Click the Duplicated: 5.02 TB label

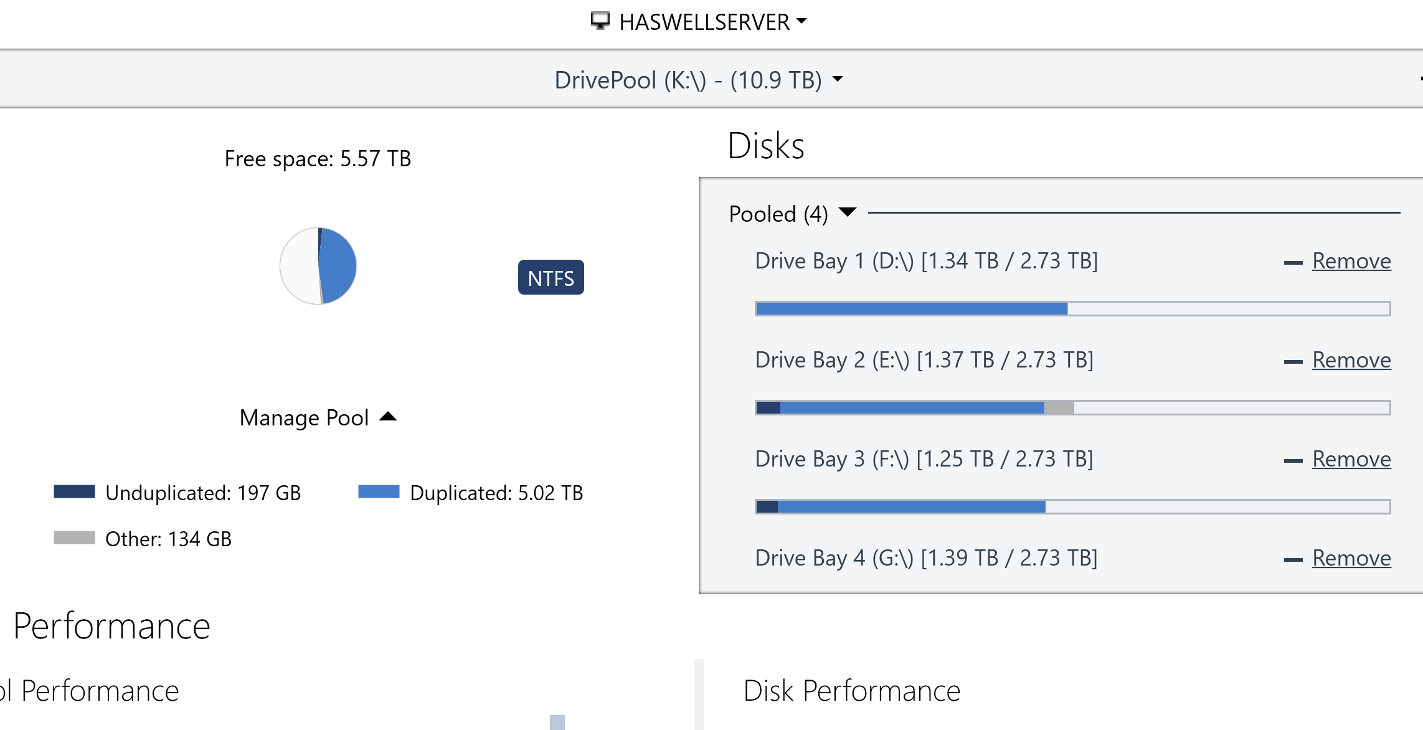point(496,493)
